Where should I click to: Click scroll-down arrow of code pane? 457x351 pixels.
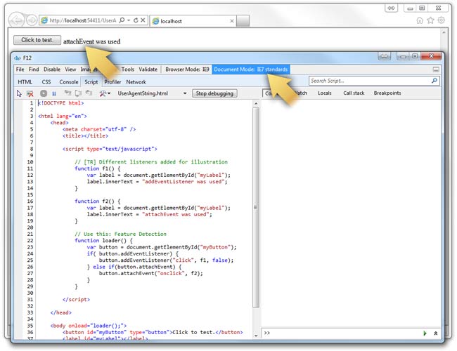point(256,336)
